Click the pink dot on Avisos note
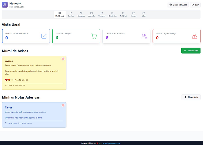Screen dimensions: 203x145 pos(63,59)
